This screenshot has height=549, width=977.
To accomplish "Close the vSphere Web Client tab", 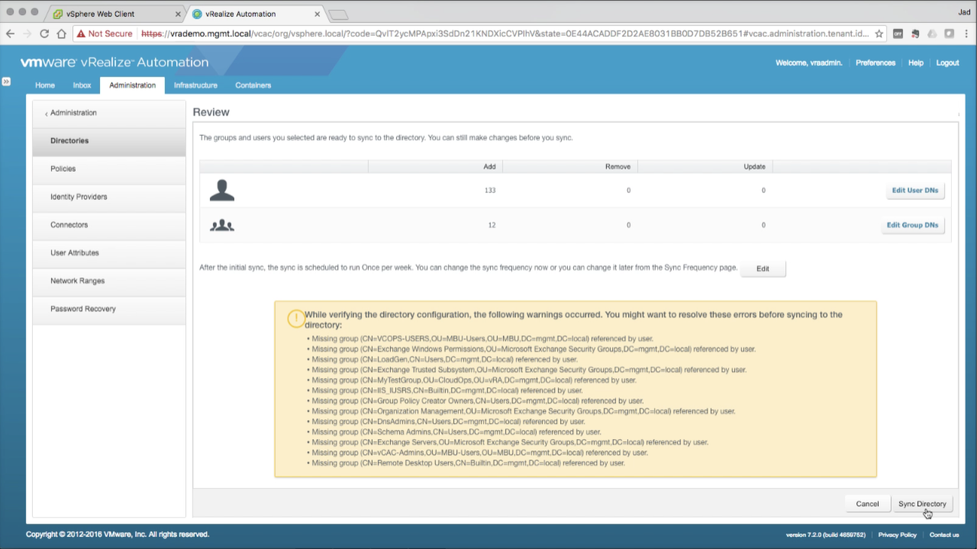I will point(178,14).
